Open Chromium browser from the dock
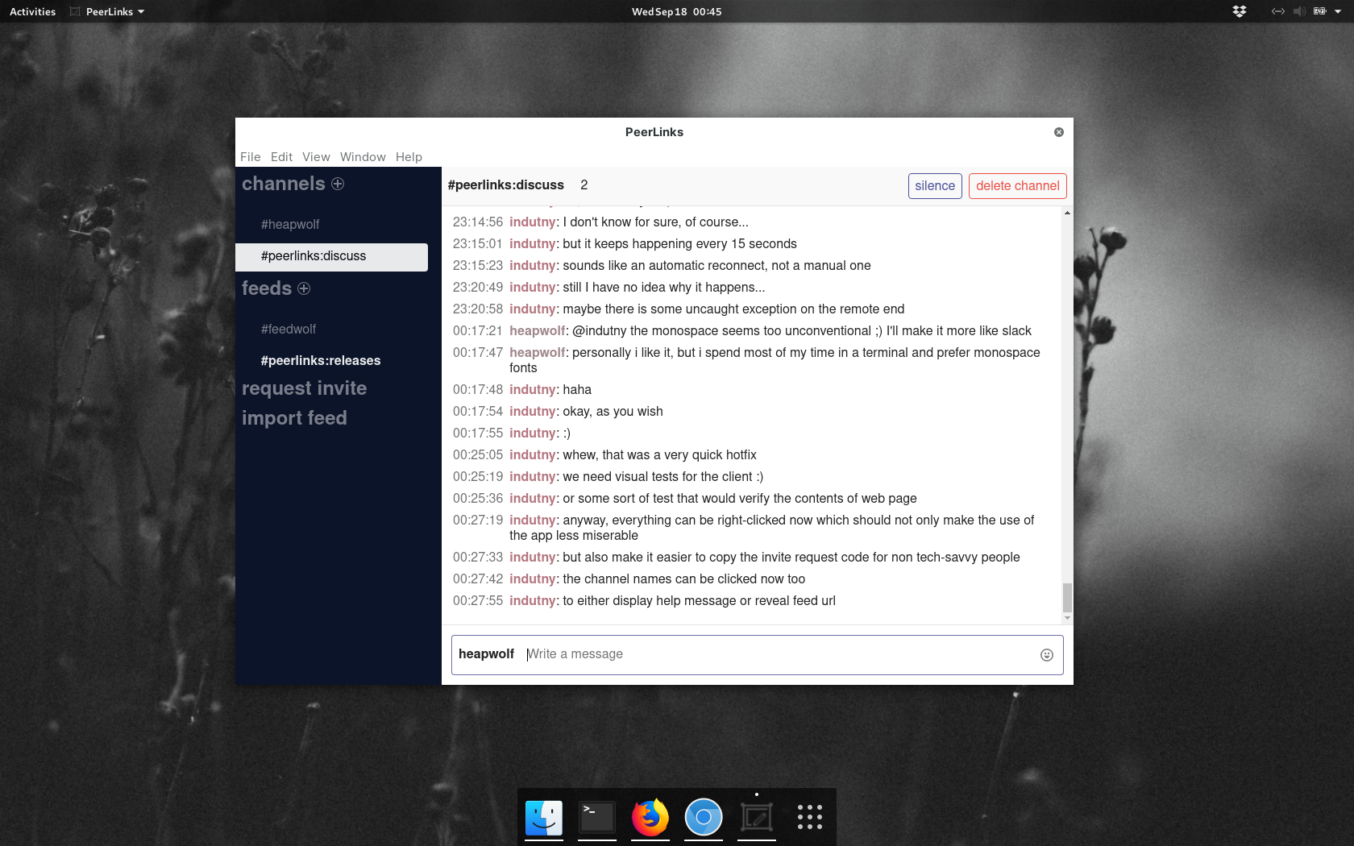Screen dimensions: 1354x846 point(704,818)
